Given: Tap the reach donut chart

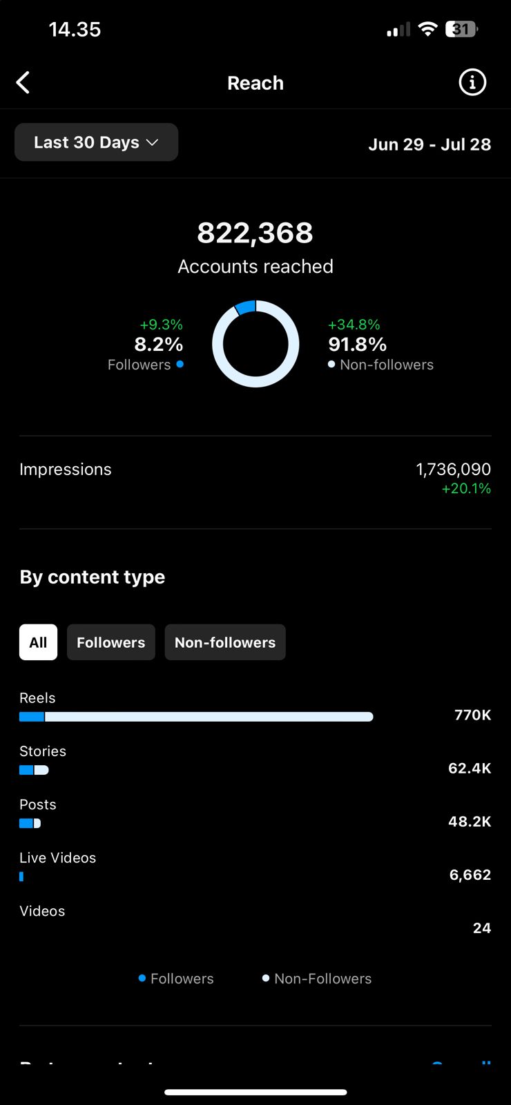Looking at the screenshot, I should (x=256, y=343).
